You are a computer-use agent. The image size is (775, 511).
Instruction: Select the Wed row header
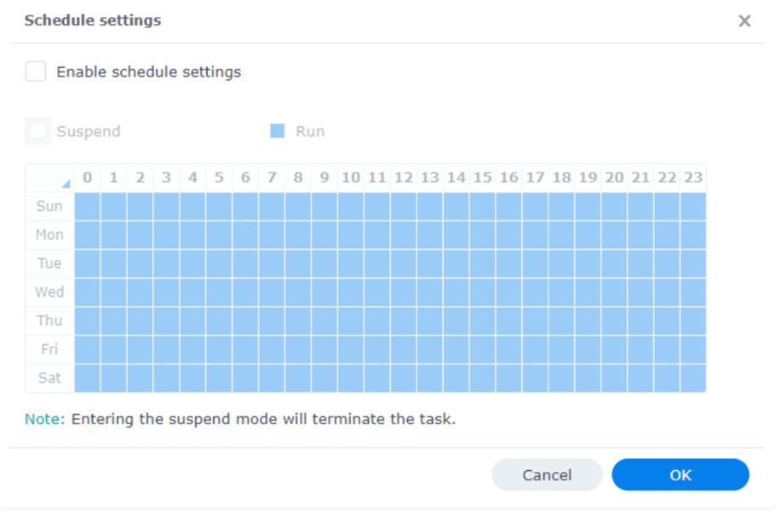click(49, 292)
